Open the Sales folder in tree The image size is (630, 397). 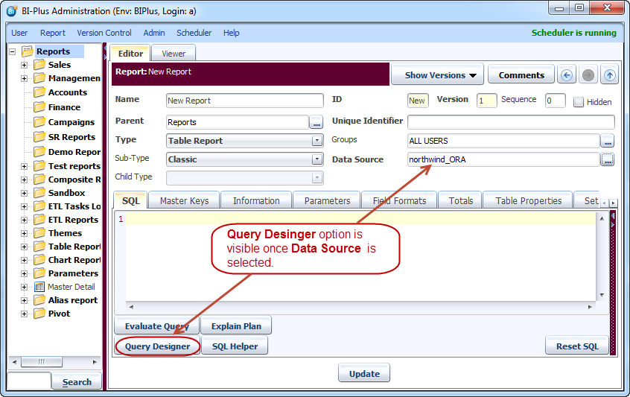click(x=39, y=65)
